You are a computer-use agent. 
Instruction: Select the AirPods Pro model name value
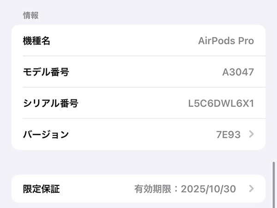[226, 41]
